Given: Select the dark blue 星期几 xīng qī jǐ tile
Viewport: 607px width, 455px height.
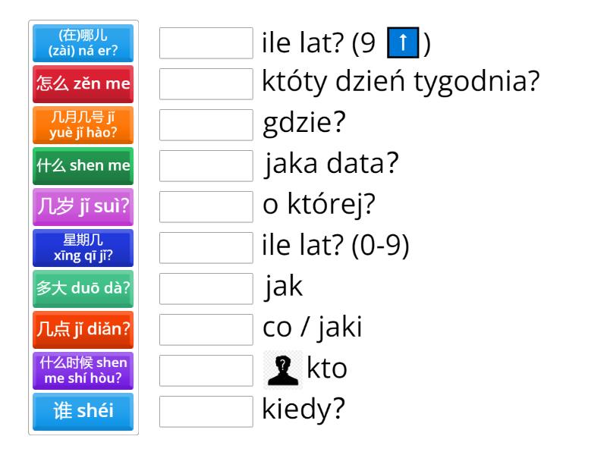Looking at the screenshot, I should (x=83, y=248).
